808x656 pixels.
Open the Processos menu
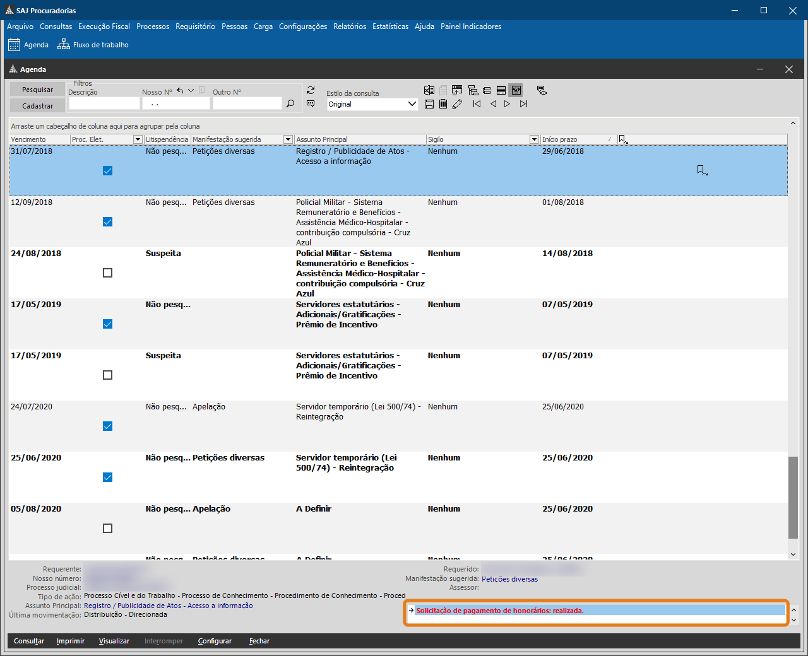pos(153,26)
